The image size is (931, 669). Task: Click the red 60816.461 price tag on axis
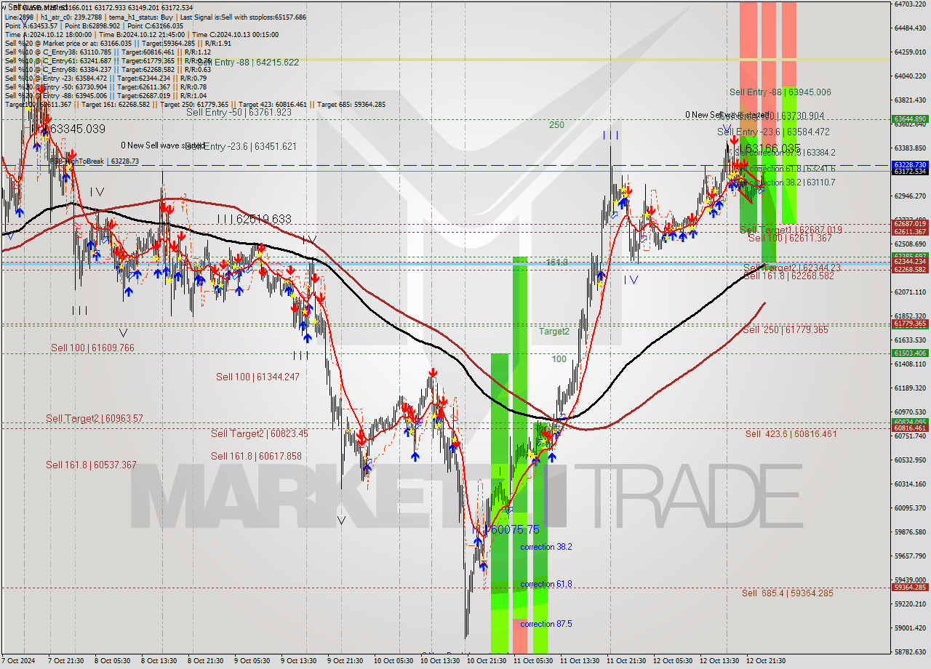click(909, 428)
